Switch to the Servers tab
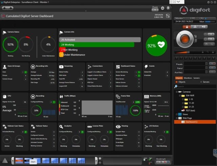 (196, 78)
